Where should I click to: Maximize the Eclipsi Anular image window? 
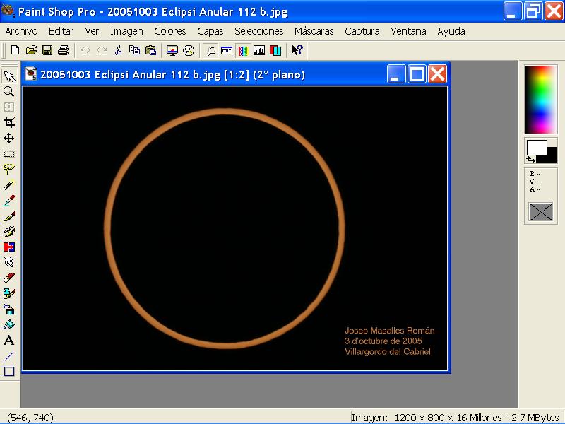[x=417, y=74]
